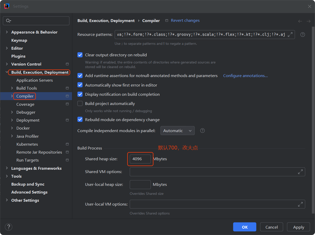The image size is (315, 235).
Task: Uncheck Rebuild module on dependency change
Action: 80,120
